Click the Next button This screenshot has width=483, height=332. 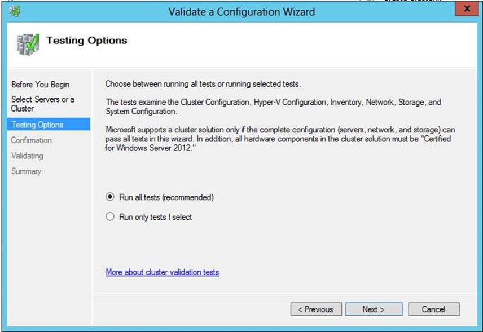click(x=374, y=309)
